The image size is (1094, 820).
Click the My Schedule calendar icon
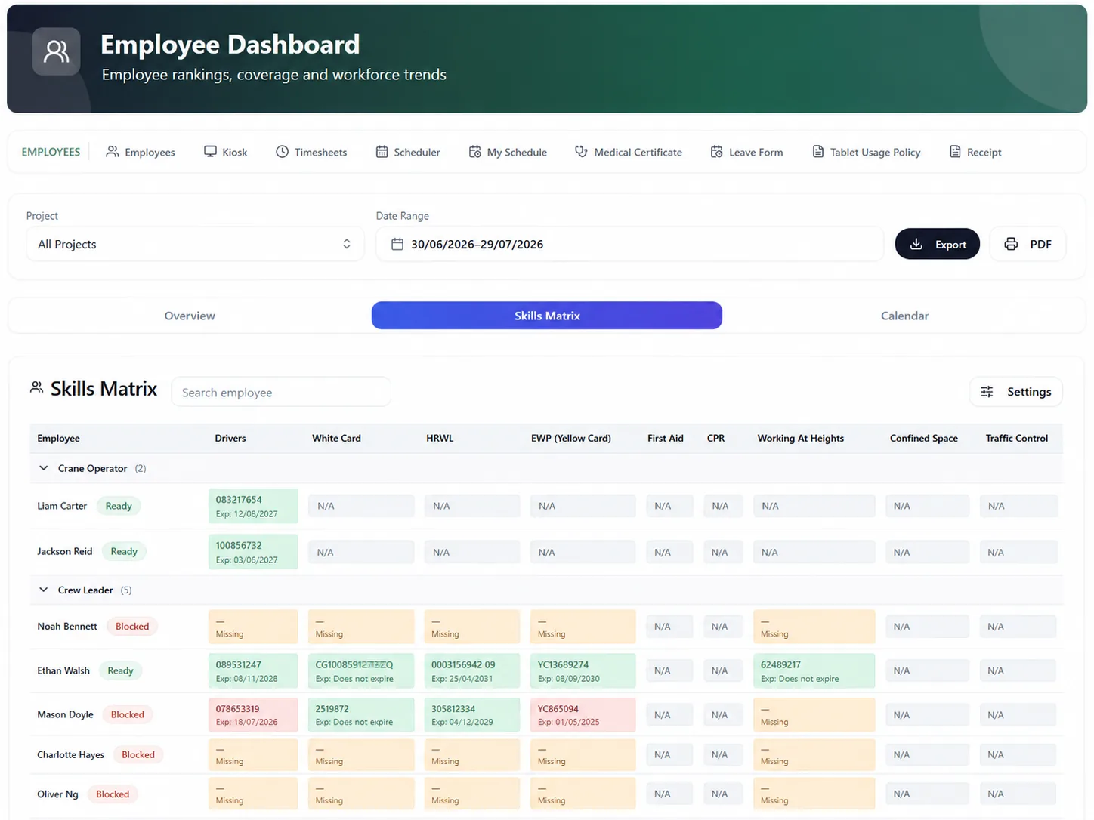(474, 152)
